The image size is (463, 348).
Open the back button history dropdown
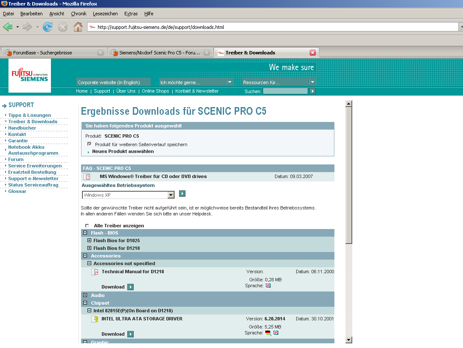(x=17, y=27)
